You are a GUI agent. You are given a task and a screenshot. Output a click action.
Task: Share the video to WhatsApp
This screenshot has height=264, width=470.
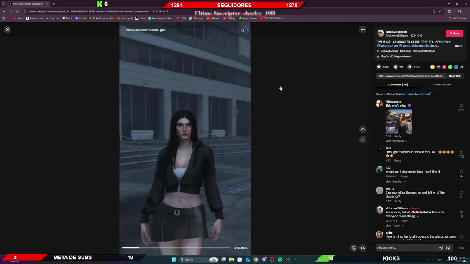[450, 67]
